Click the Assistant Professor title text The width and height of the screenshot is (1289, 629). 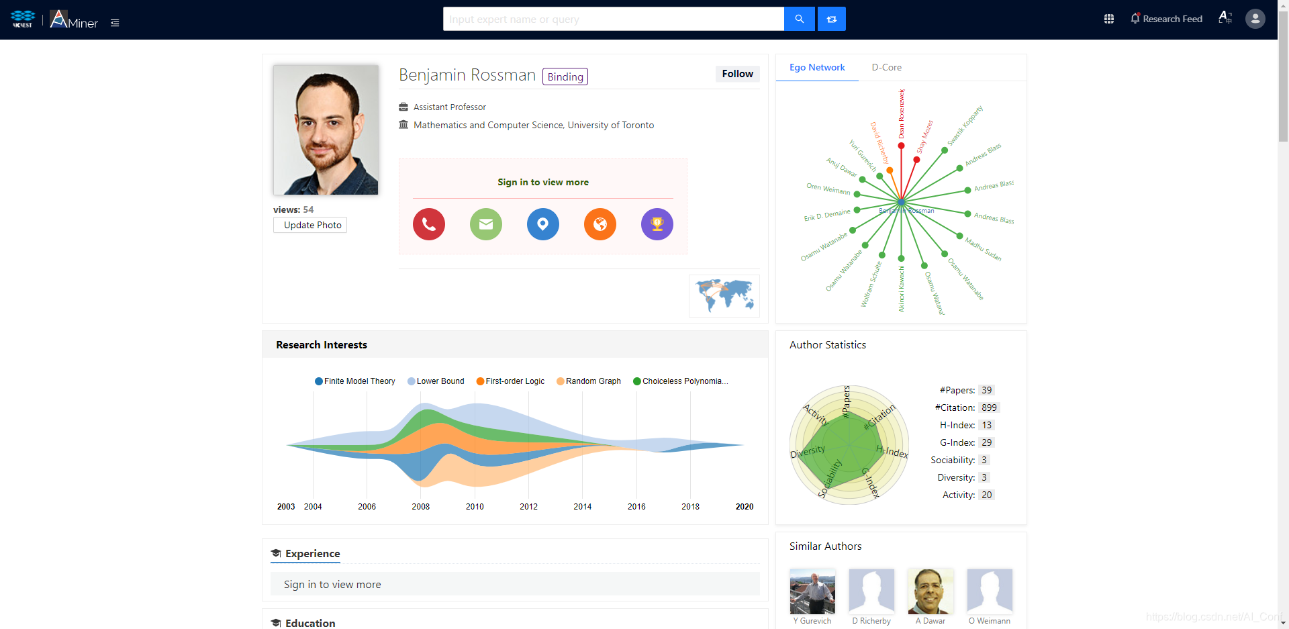pyautogui.click(x=450, y=107)
